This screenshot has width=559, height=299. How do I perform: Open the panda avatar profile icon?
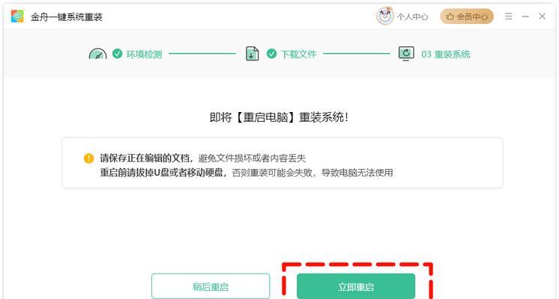pyautogui.click(x=385, y=16)
